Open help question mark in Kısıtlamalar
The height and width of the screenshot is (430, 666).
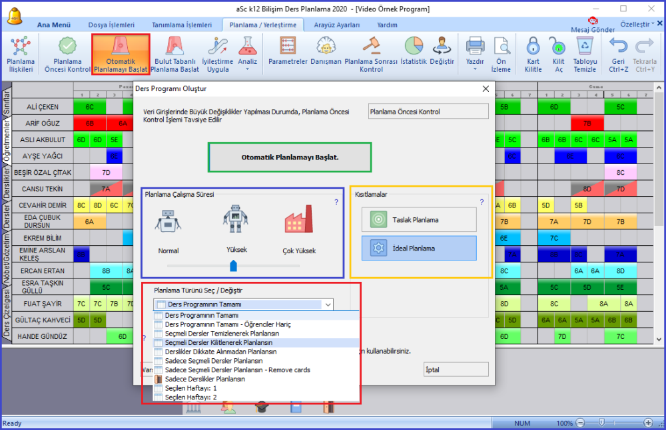tap(482, 202)
